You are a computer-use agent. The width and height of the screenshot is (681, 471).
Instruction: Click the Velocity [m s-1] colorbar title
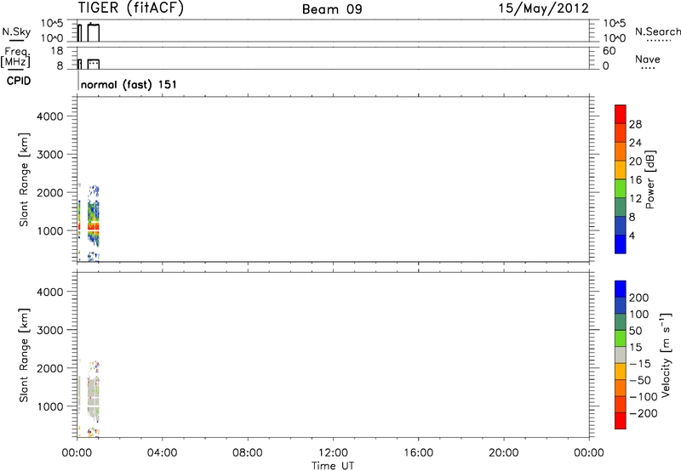point(666,355)
